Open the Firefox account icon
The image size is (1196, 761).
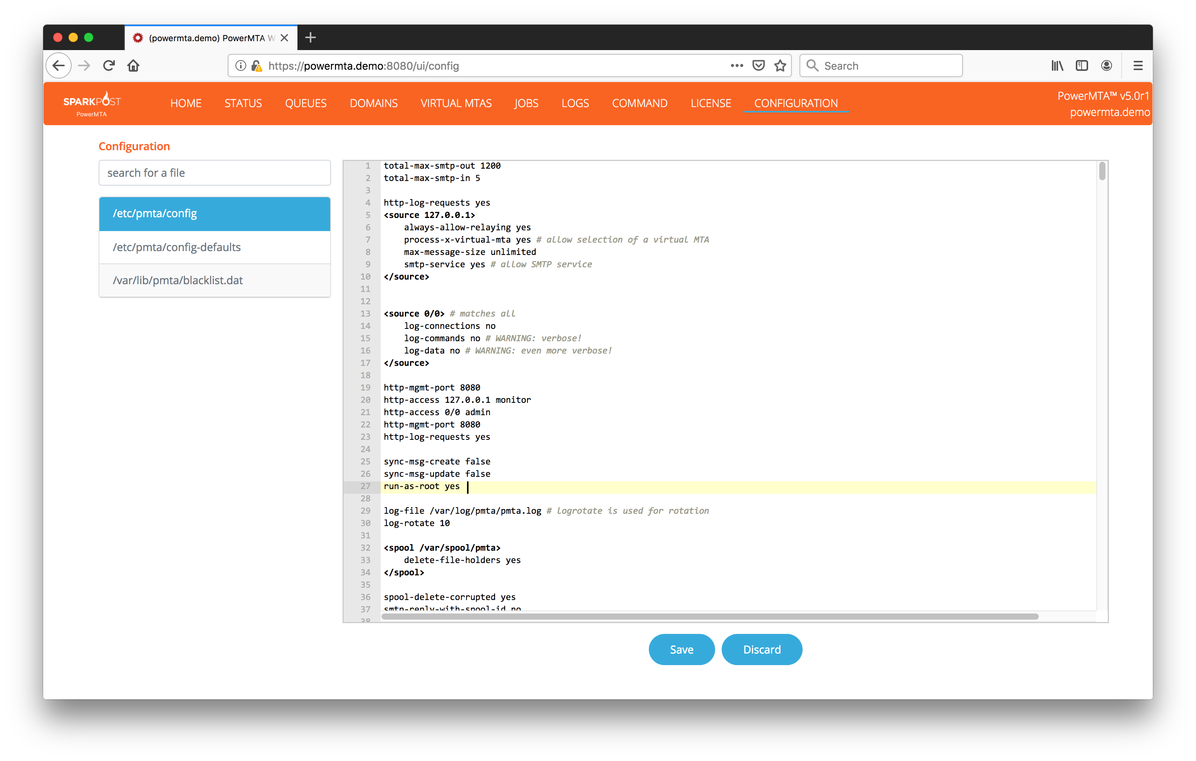1106,65
